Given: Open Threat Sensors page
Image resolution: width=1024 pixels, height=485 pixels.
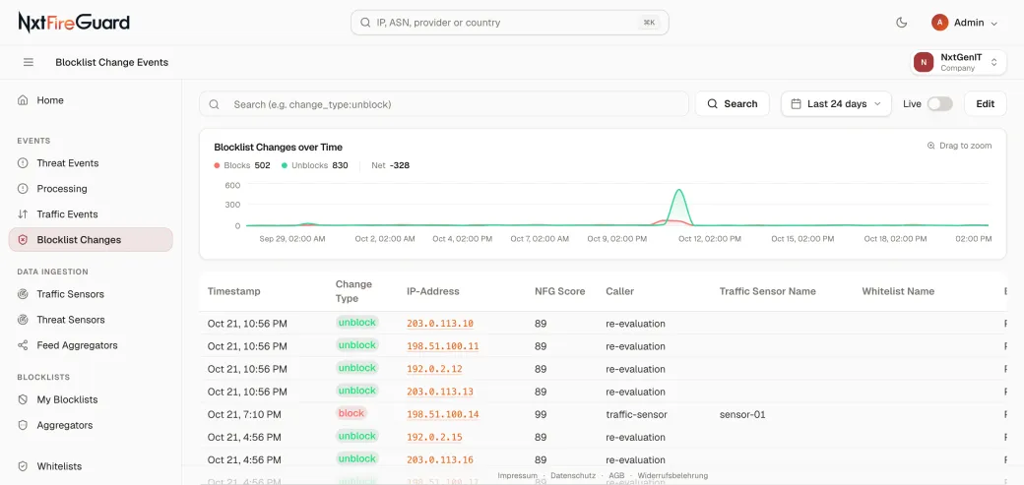Looking at the screenshot, I should (x=71, y=320).
